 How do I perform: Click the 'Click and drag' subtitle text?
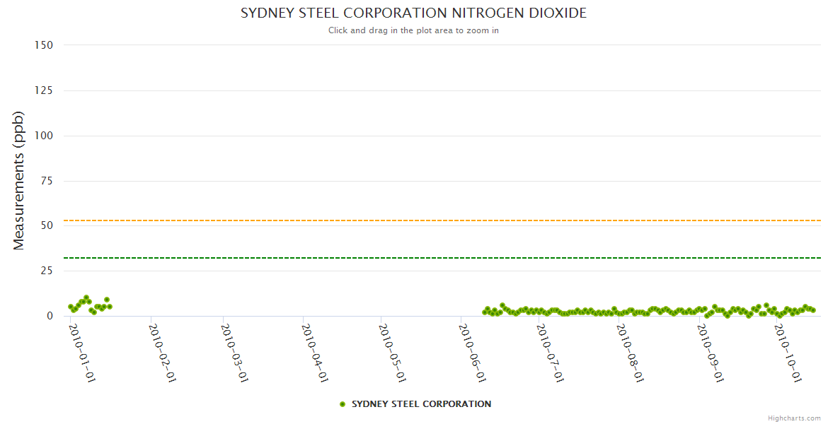point(413,30)
